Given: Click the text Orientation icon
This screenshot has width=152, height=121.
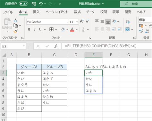Looking at the screenshot, I should (x=114, y=21).
